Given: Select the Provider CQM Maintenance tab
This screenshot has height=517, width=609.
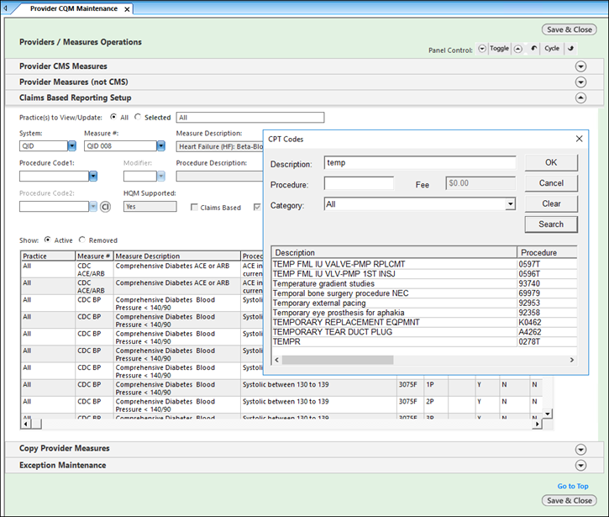Looking at the screenshot, I should tap(74, 8).
